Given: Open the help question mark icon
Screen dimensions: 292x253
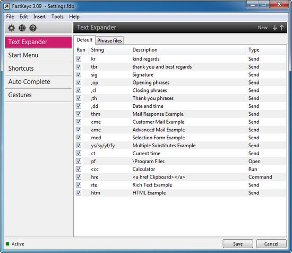Looking at the screenshot, I should coord(33,28).
